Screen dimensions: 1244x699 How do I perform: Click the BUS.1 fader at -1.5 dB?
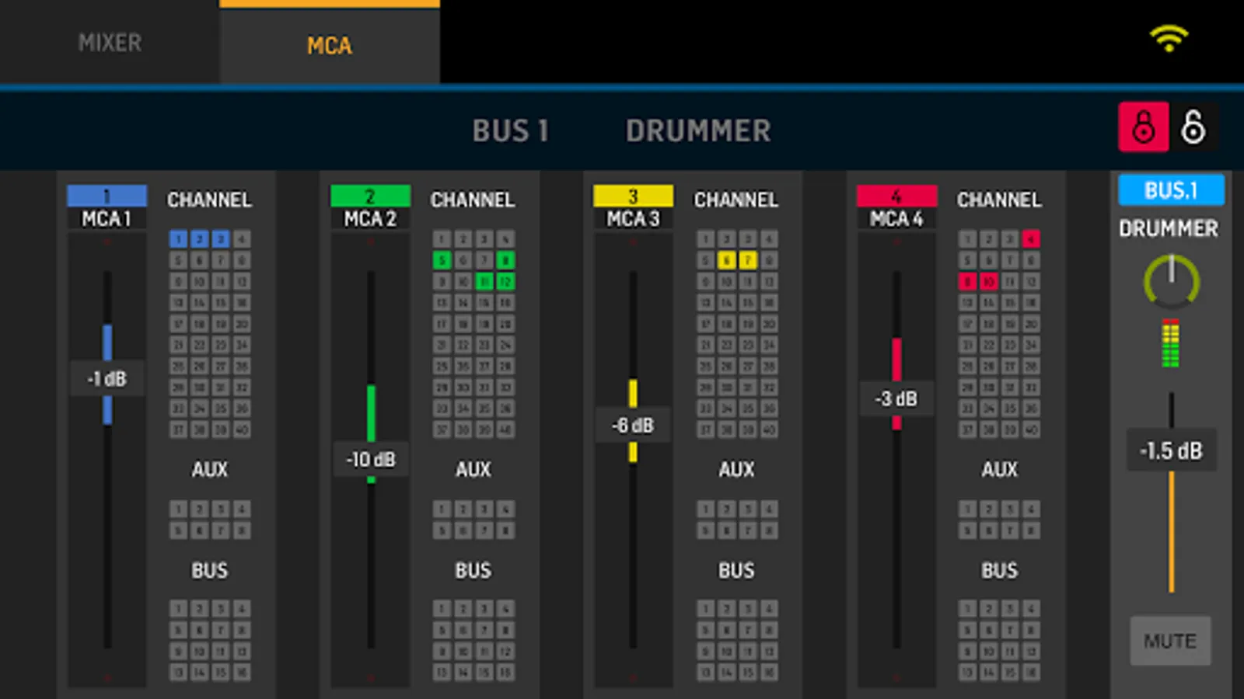(x=1171, y=450)
